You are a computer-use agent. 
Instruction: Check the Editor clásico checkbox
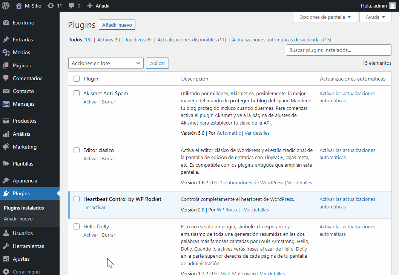(x=77, y=150)
